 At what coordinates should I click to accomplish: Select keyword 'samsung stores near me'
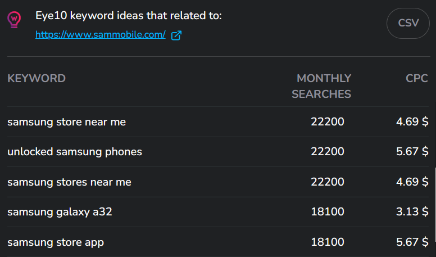69,182
